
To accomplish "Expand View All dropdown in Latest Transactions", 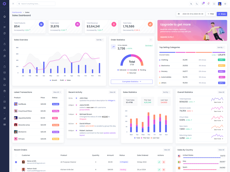I will tap(57, 92).
